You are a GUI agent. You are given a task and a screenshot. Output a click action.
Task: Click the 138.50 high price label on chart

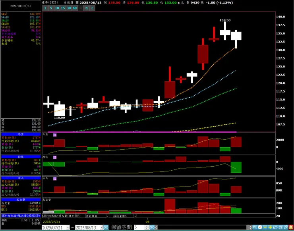pyautogui.click(x=225, y=20)
